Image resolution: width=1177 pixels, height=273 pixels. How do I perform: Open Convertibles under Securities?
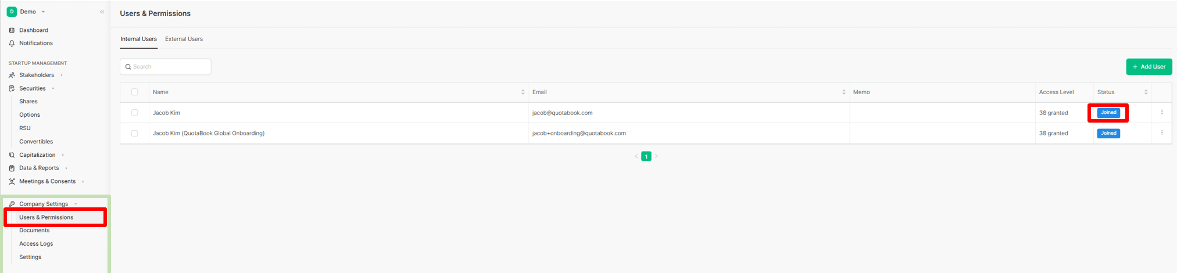[36, 141]
